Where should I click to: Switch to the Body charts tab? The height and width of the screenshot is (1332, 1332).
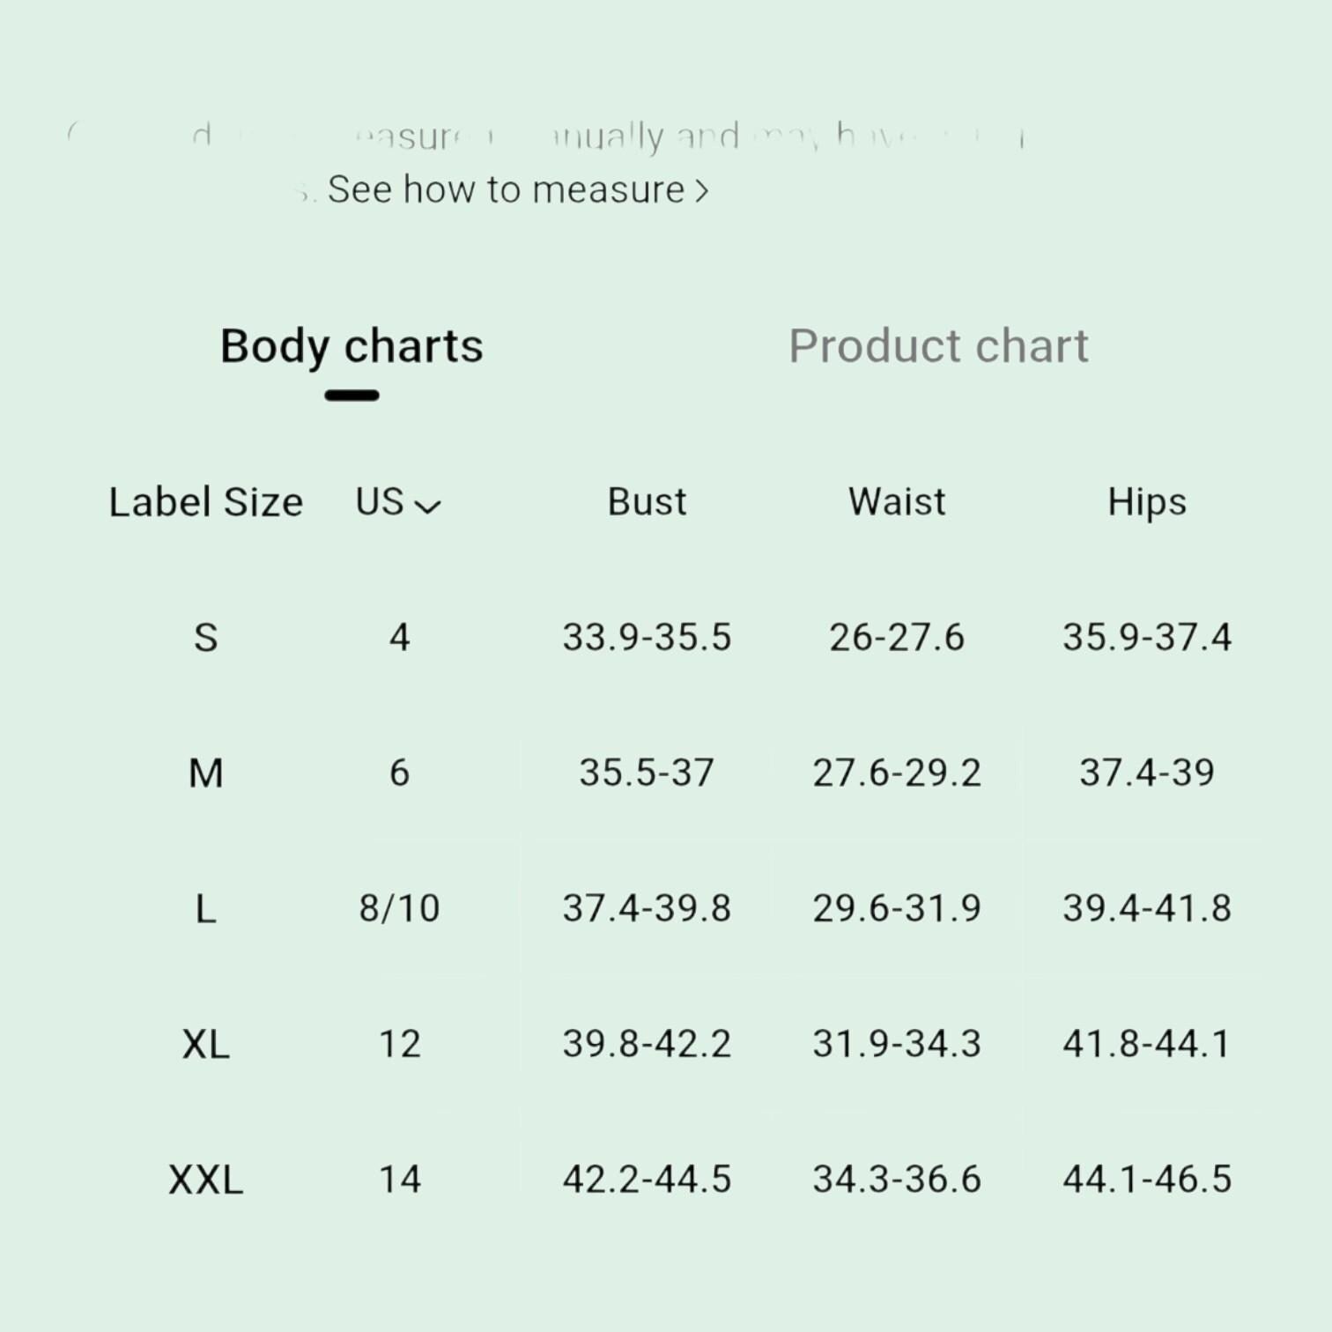click(x=351, y=346)
